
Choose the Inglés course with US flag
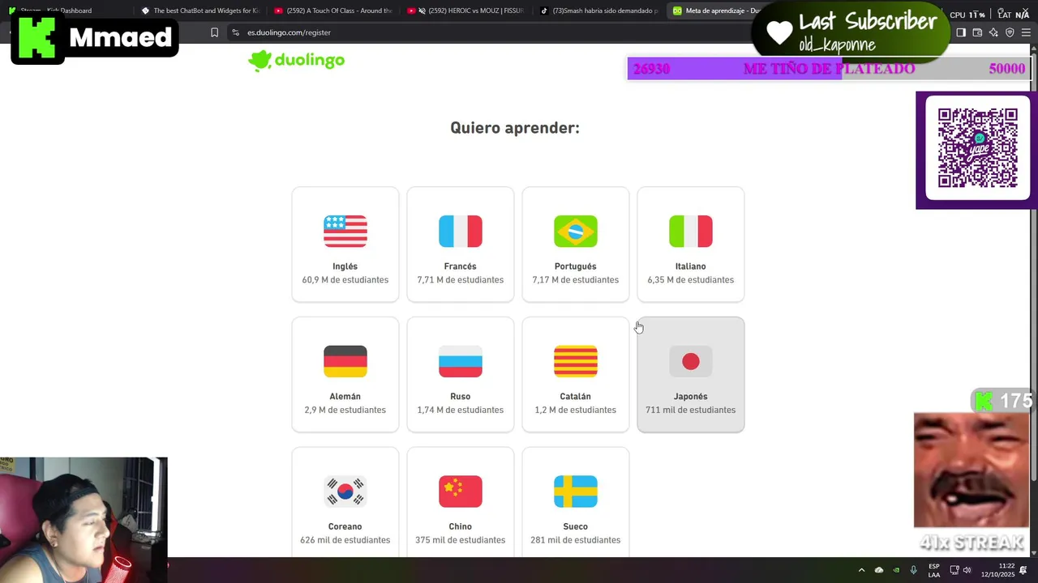[345, 245]
